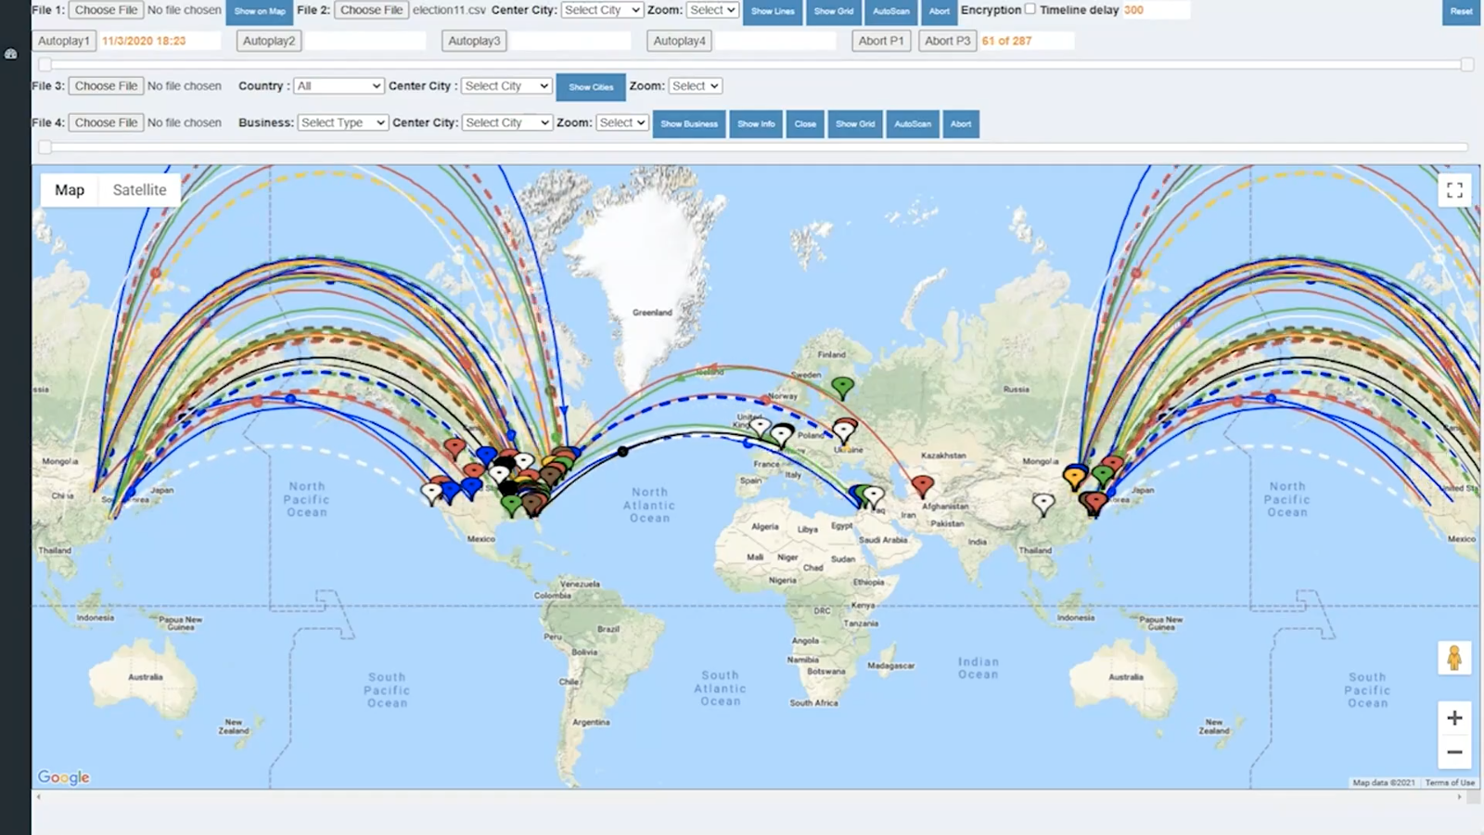
Task: Start Autoplay2
Action: click(x=269, y=41)
